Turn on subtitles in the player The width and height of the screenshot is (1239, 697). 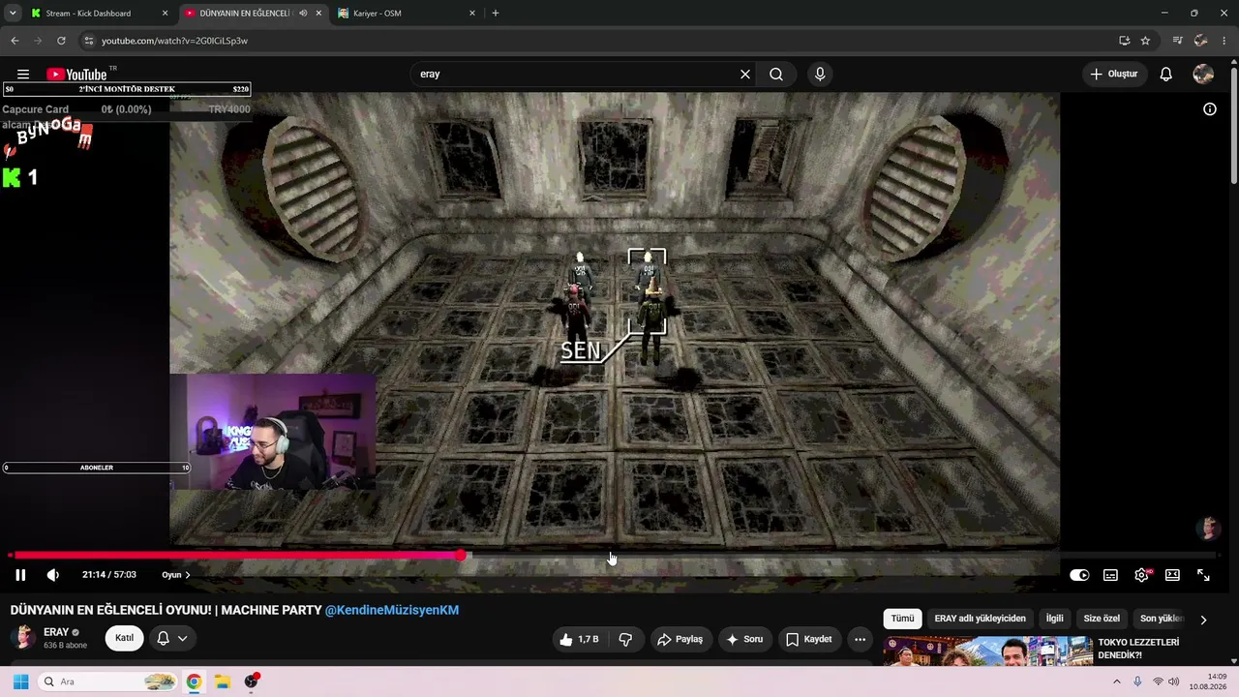(x=1110, y=575)
